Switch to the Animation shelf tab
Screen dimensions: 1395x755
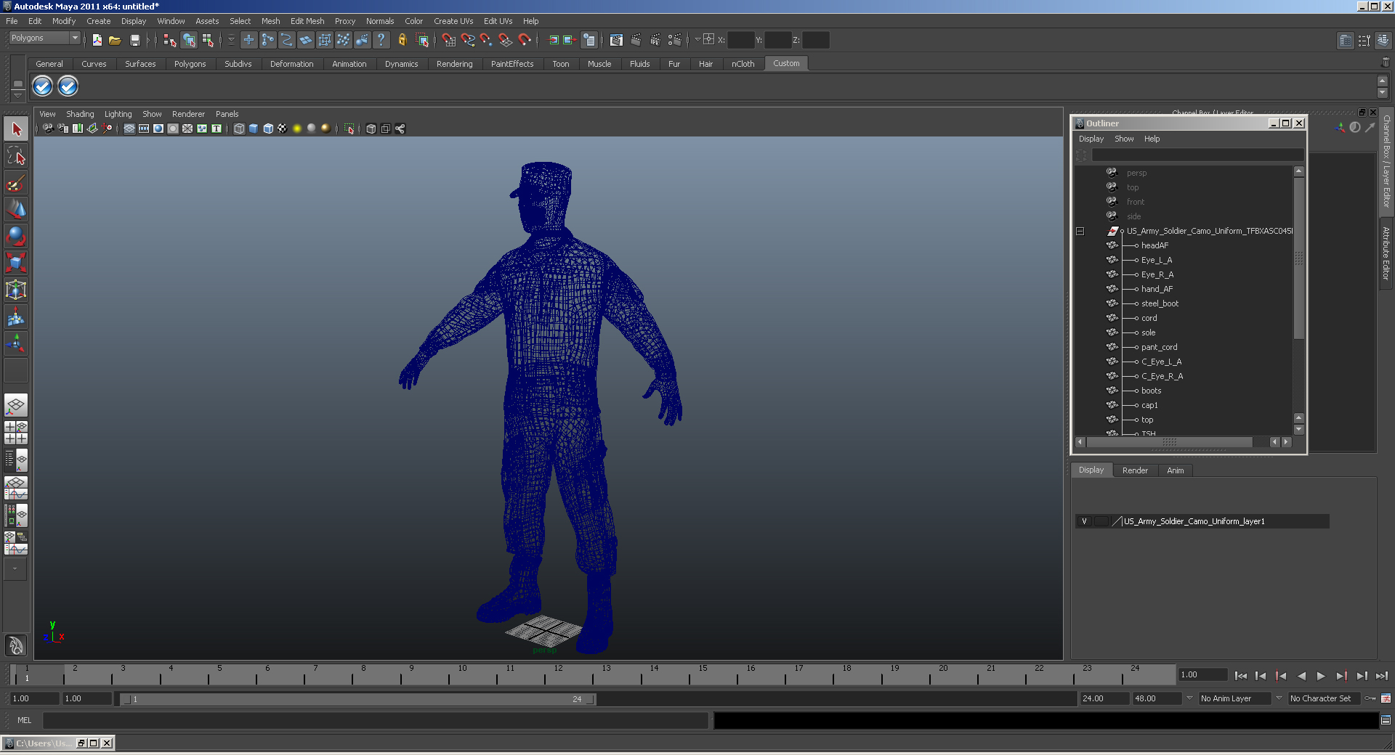click(349, 64)
